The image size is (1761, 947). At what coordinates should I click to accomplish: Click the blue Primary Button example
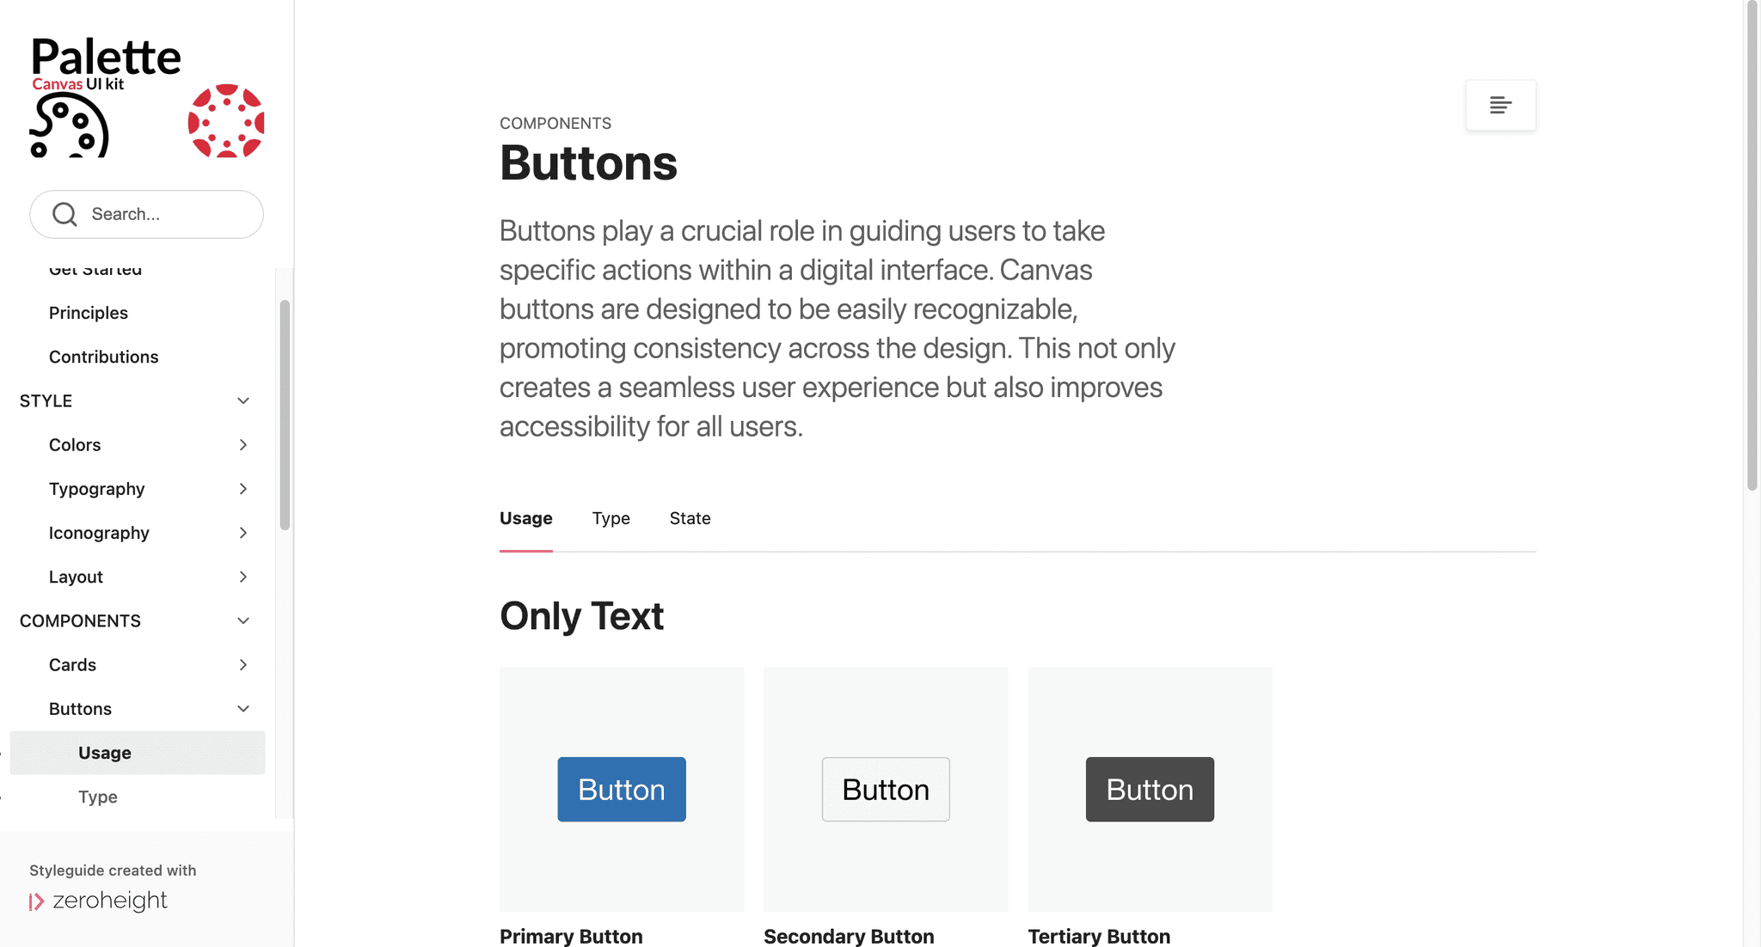click(x=622, y=789)
